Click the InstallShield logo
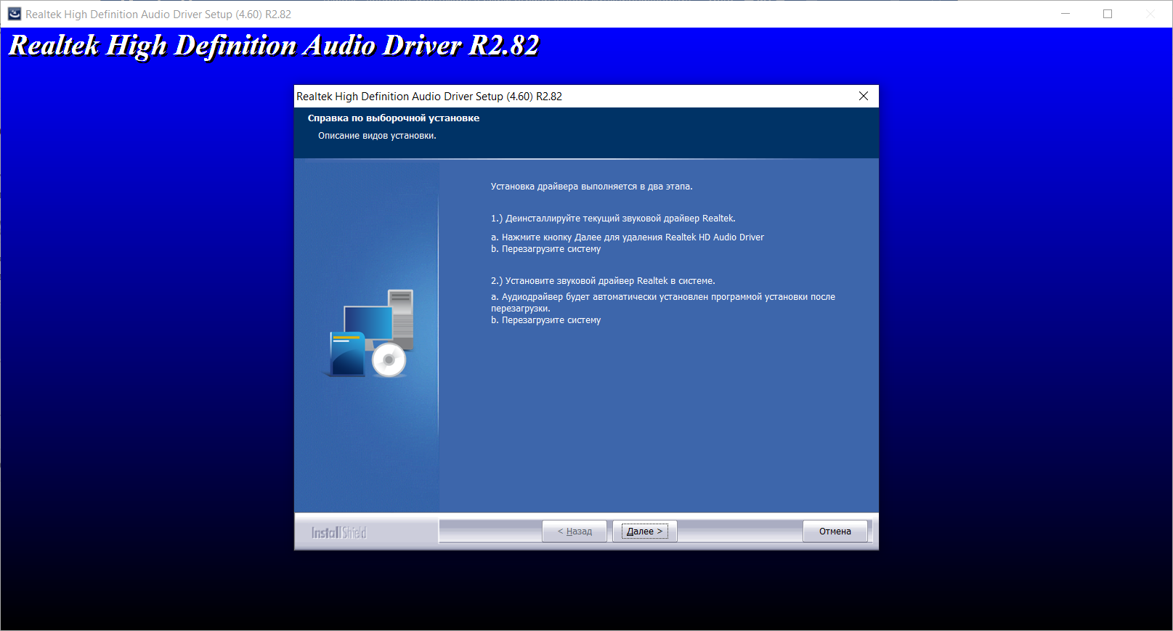The width and height of the screenshot is (1173, 631). coord(339,532)
